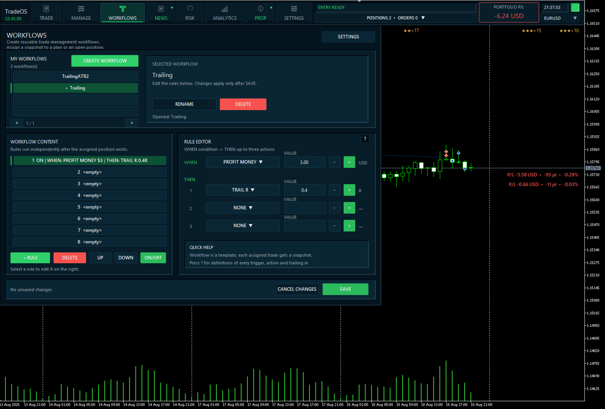Expand the positions and orders dropdown
Image resolution: width=605 pixels, height=409 pixels.
[x=396, y=18]
